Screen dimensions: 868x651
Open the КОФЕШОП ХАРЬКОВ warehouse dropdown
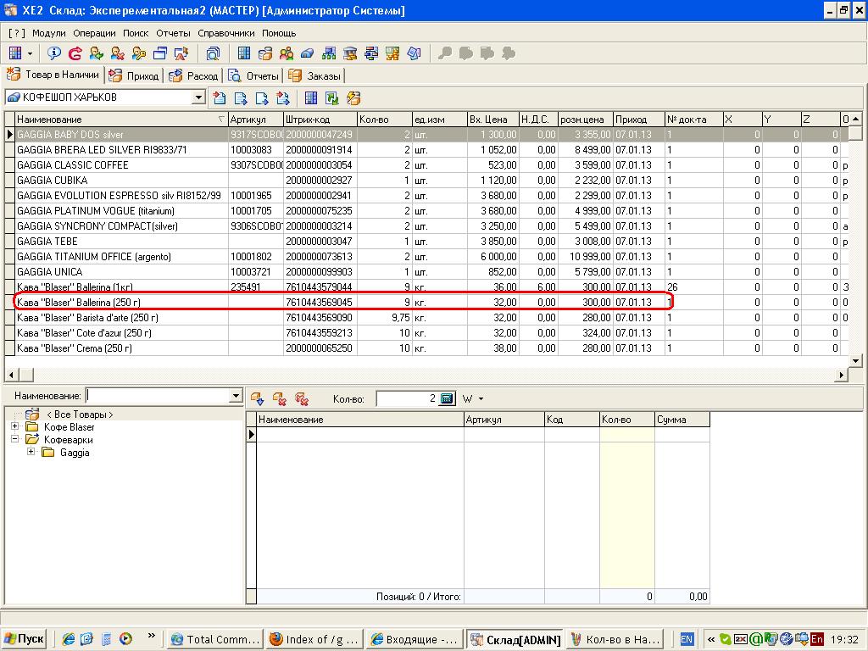[x=198, y=97]
